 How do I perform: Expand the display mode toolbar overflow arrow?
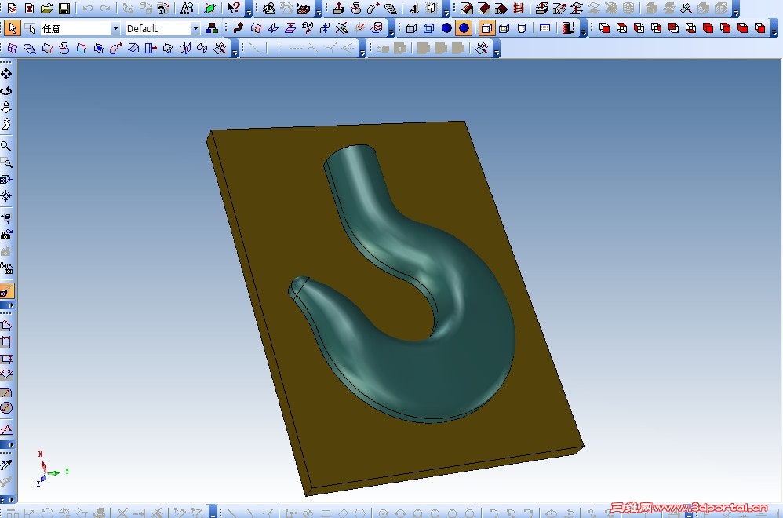click(583, 31)
